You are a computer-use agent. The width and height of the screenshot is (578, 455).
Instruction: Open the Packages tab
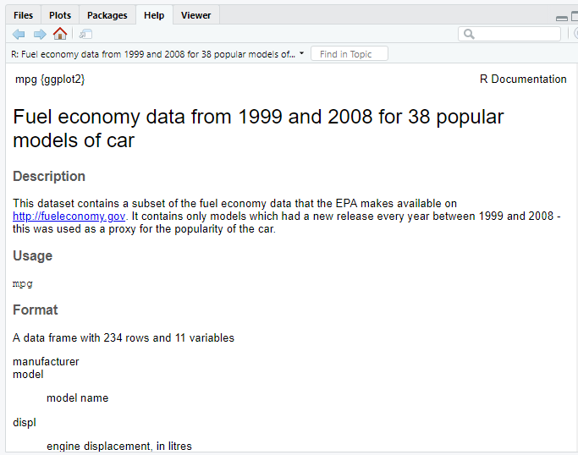[x=107, y=15]
